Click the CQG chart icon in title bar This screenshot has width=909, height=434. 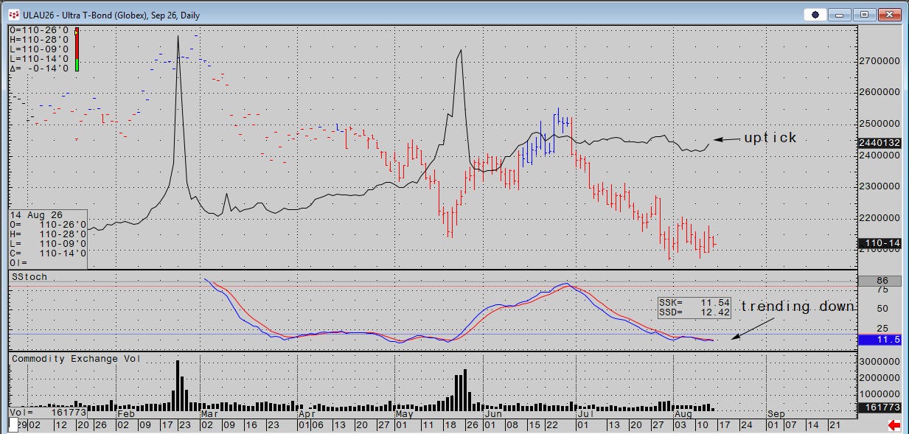pos(13,14)
